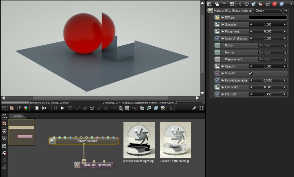Switch to the Scene tab
294x177 pixels.
coord(17,116)
